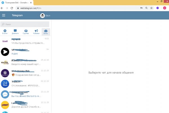Click the browser back arrow
This screenshot has width=169, height=113.
[3, 8]
